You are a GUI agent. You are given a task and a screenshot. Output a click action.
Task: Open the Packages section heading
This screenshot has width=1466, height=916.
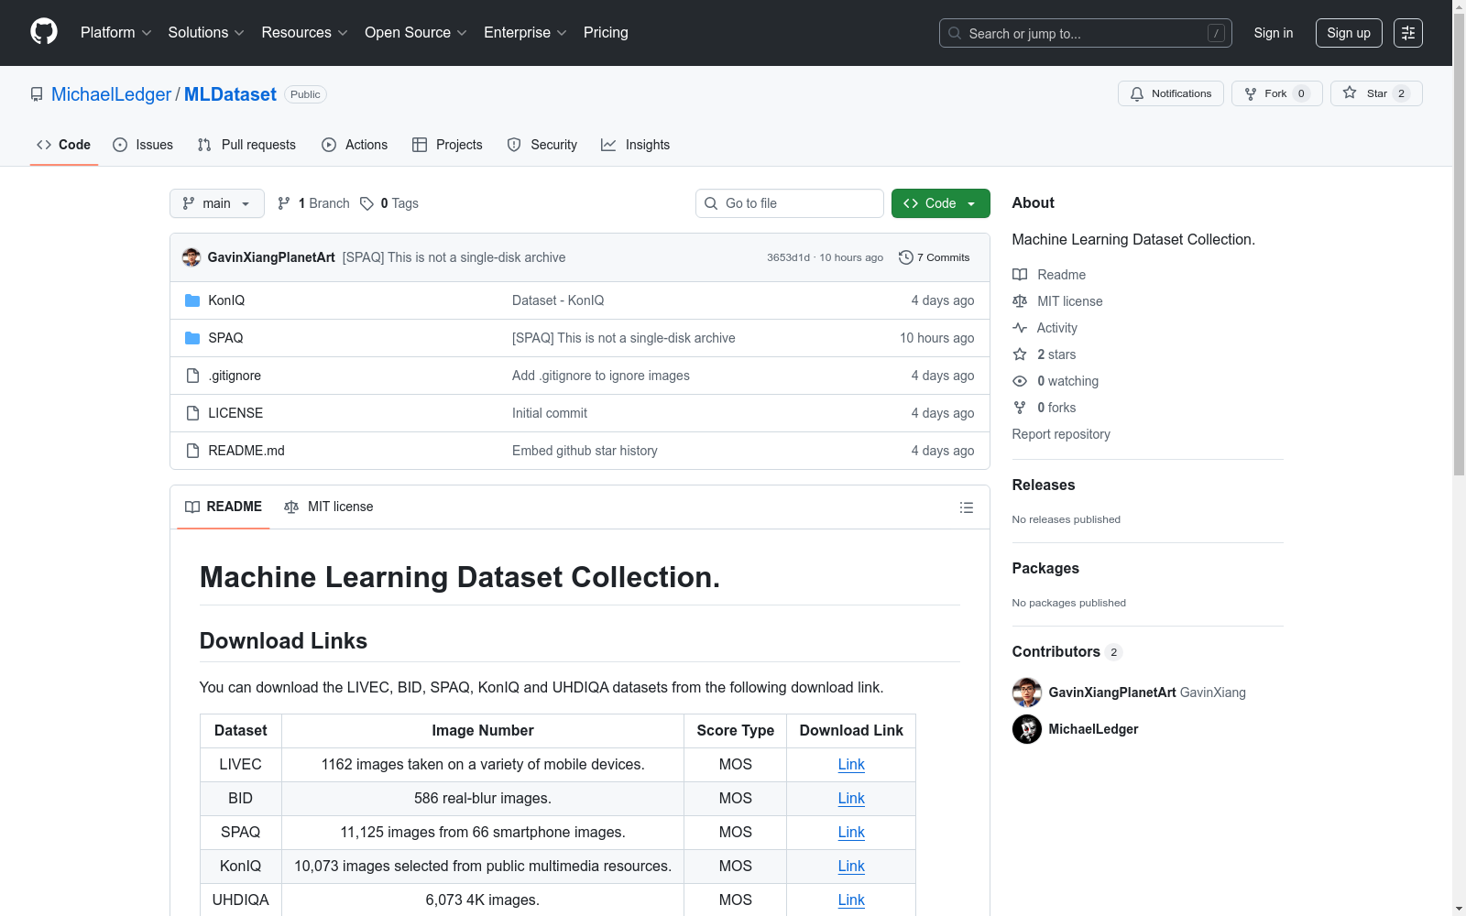pyautogui.click(x=1045, y=569)
